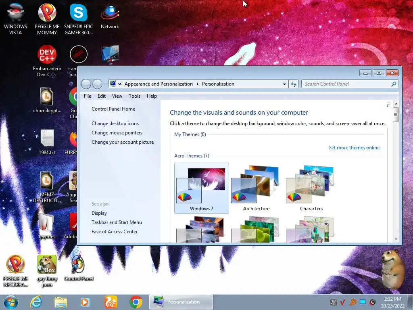The height and width of the screenshot is (310, 413).
Task: Select the MEMZ DESTRUCTI... desktop icon
Action: [47, 186]
